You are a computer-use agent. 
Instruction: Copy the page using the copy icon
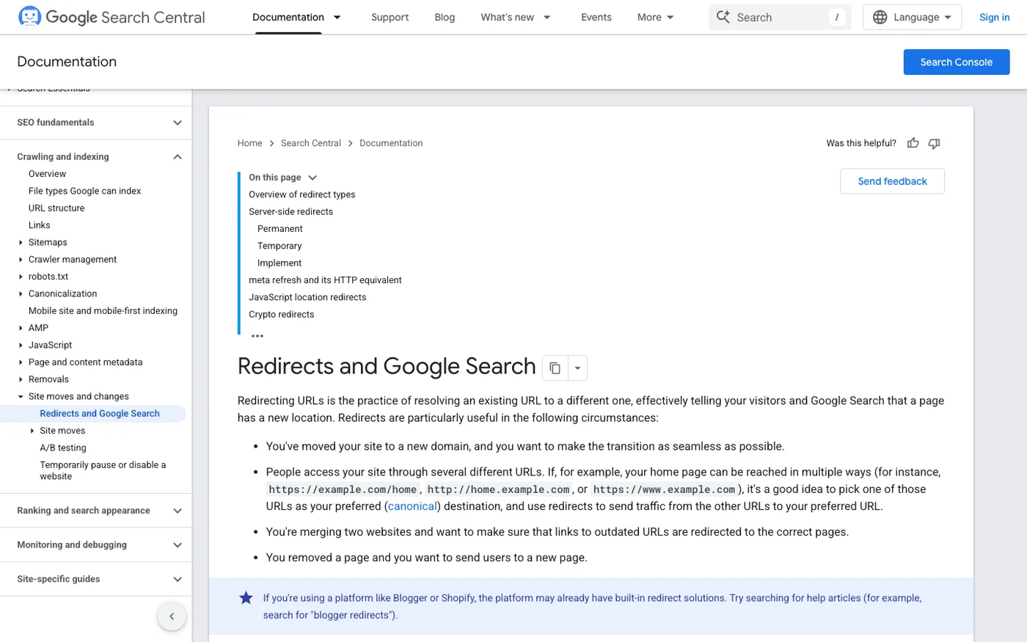coord(555,368)
